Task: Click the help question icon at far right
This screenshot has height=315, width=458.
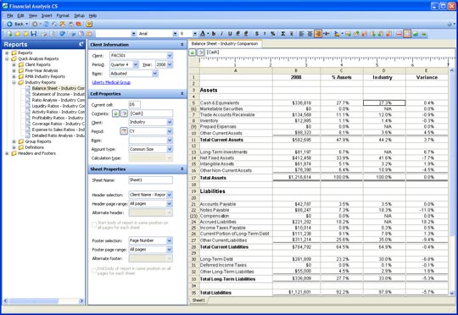Action: point(450,25)
